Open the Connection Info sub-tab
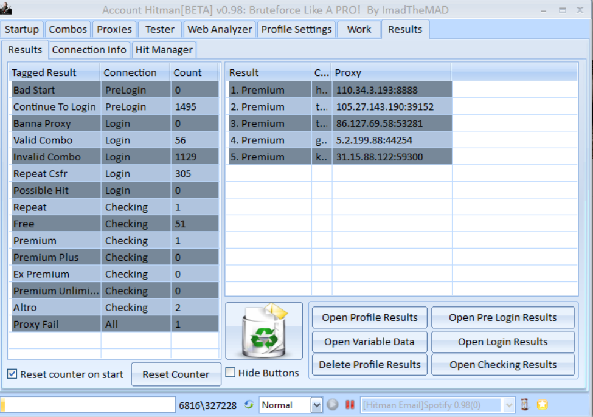The height and width of the screenshot is (417, 593). [89, 49]
